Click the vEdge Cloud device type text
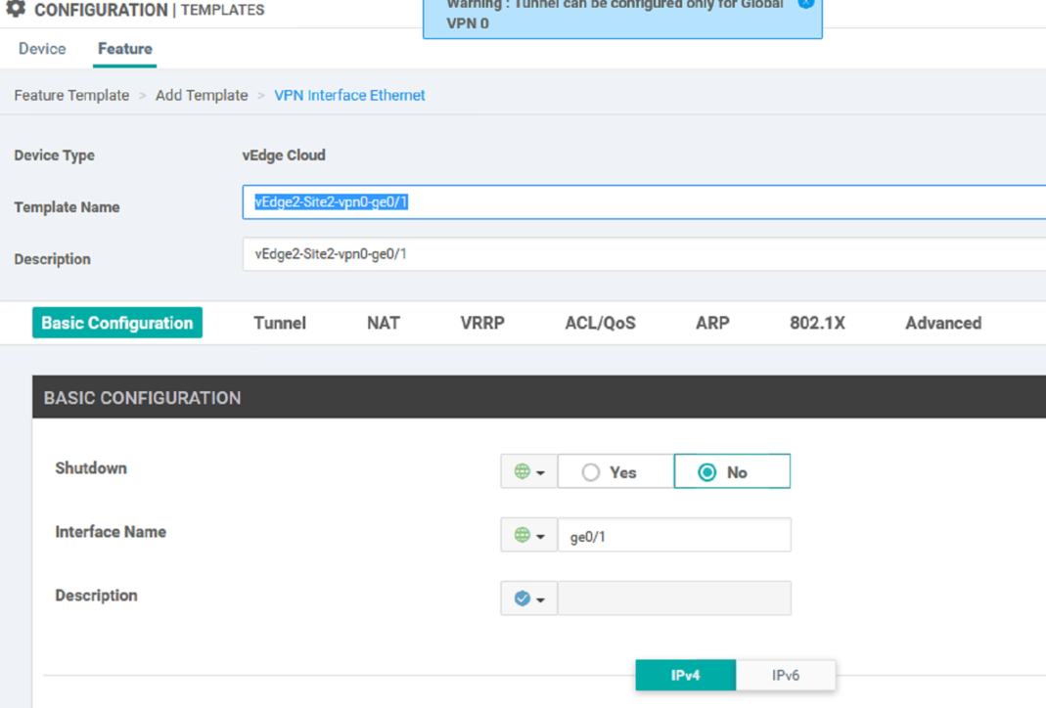Viewport: 1046px width, 708px height. point(284,155)
